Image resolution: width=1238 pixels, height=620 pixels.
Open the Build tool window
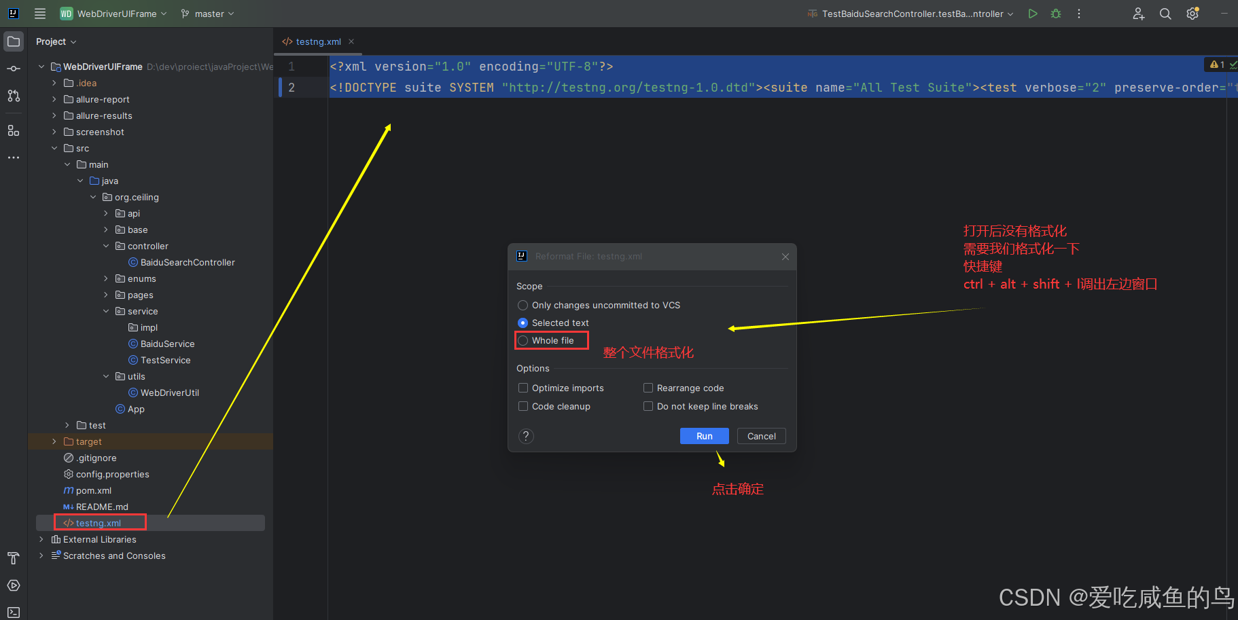[x=14, y=558]
